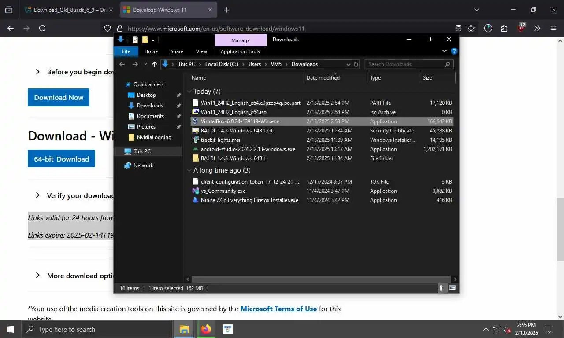
Task: Collapse the A long time ago (3) group
Action: [189, 170]
